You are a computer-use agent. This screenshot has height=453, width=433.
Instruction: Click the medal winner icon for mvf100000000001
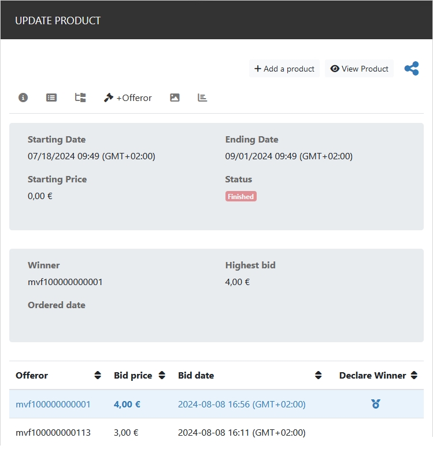click(376, 404)
